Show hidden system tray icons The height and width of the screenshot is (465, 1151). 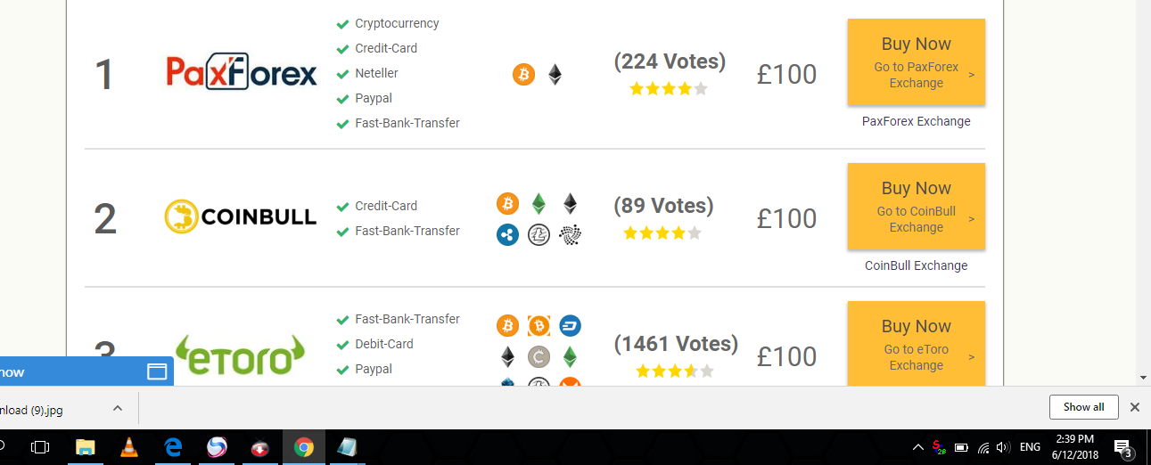(917, 447)
